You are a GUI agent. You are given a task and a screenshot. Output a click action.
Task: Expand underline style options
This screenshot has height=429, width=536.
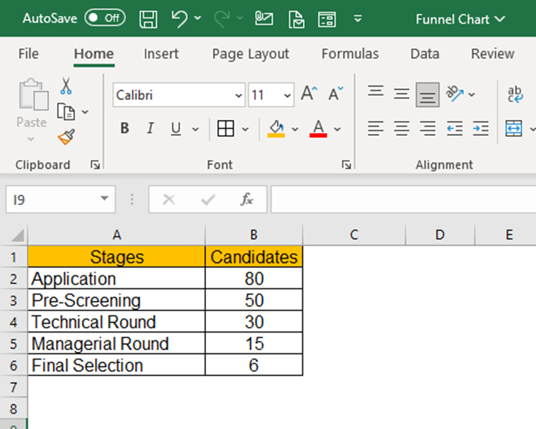click(x=195, y=129)
